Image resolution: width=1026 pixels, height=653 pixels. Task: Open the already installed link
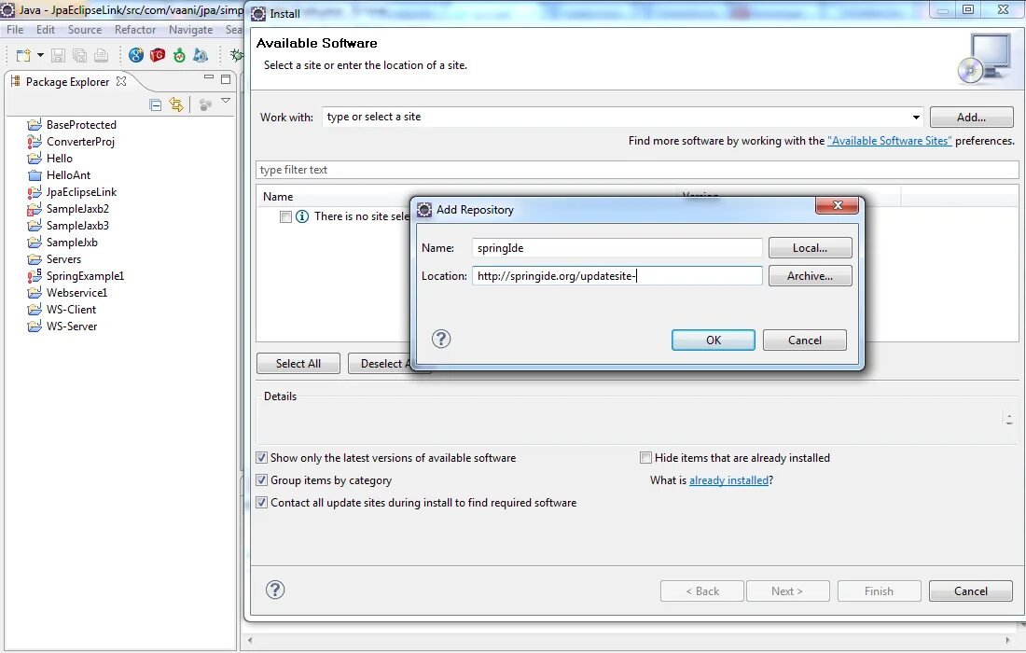click(729, 480)
